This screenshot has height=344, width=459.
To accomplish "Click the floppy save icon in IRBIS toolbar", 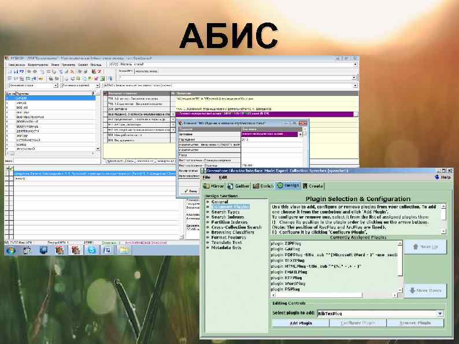I will click(16, 72).
